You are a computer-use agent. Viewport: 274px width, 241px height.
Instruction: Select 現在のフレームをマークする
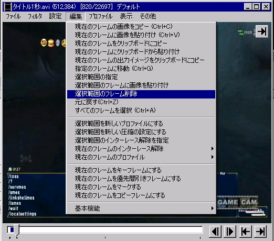[x=141, y=187]
